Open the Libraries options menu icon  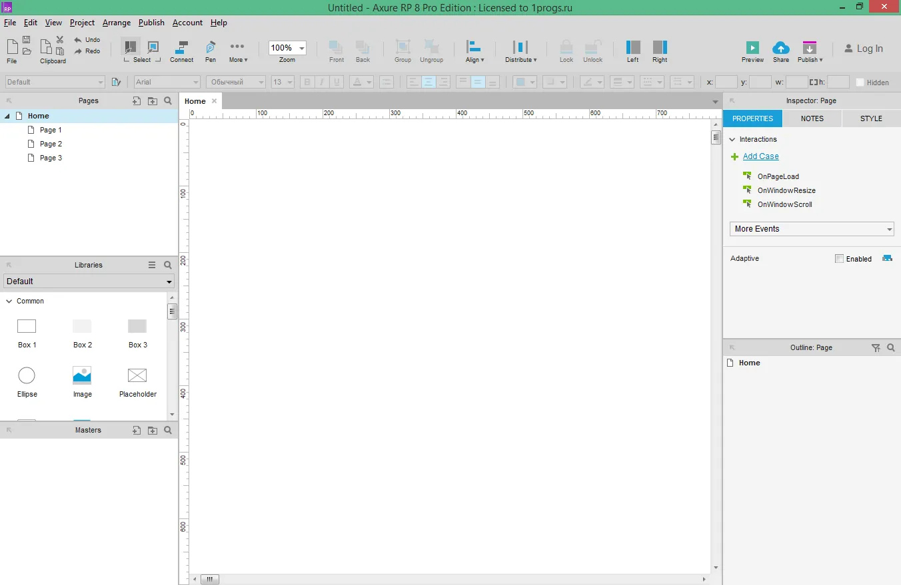click(x=152, y=265)
